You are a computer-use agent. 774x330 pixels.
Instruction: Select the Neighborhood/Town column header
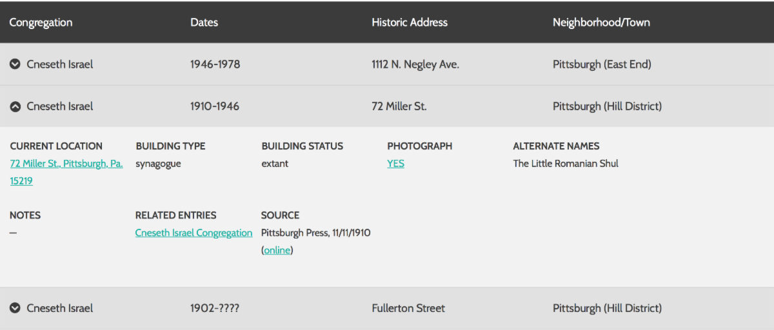[601, 23]
